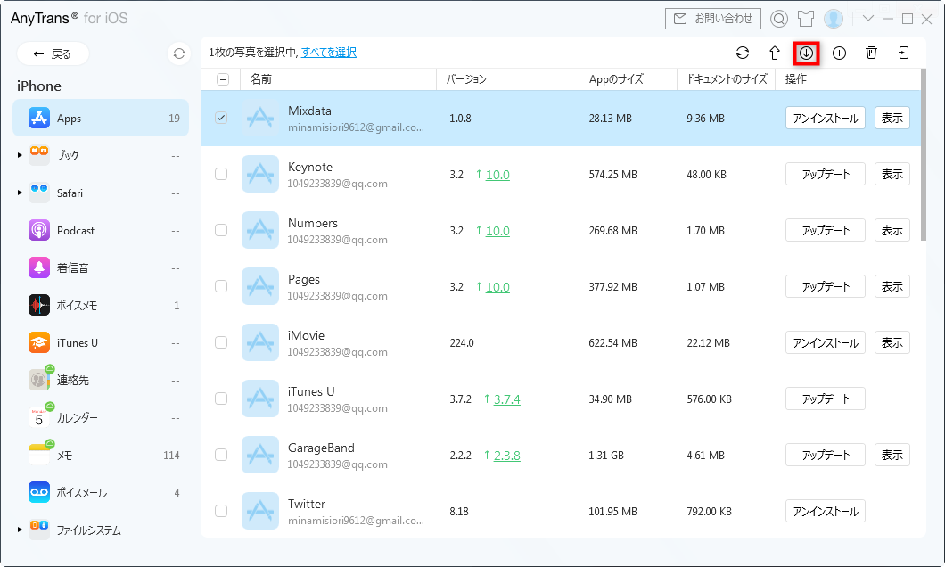This screenshot has width=945, height=567.
Task: Sort by Appのサイズ column header
Action: click(628, 79)
